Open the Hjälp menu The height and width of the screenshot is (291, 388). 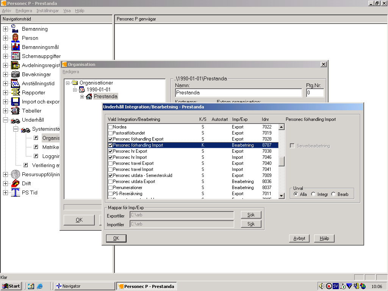[x=80, y=11]
